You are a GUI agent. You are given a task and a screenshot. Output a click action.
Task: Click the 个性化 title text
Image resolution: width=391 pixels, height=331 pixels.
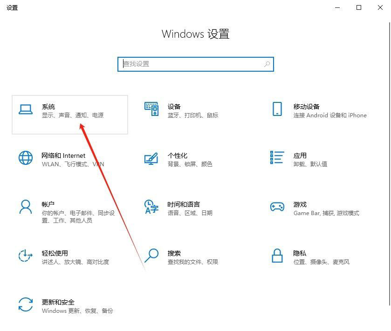(x=177, y=155)
